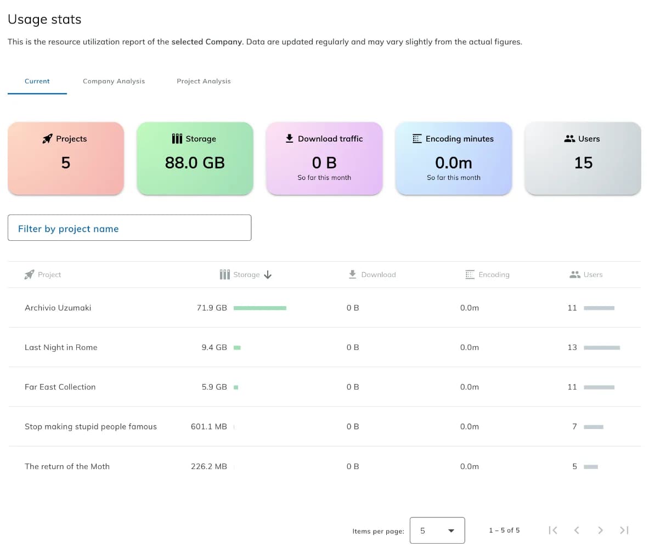Image resolution: width=649 pixels, height=553 pixels.
Task: Select the Archivio Uzumaki project row
Action: pyautogui.click(x=325, y=308)
